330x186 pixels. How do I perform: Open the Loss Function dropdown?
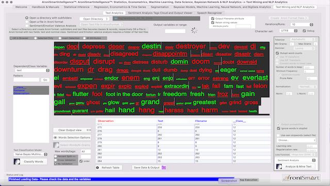tap(303, 154)
